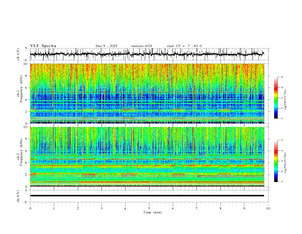
Task: Click the "VLF Spectra" title text
Action: (43, 46)
